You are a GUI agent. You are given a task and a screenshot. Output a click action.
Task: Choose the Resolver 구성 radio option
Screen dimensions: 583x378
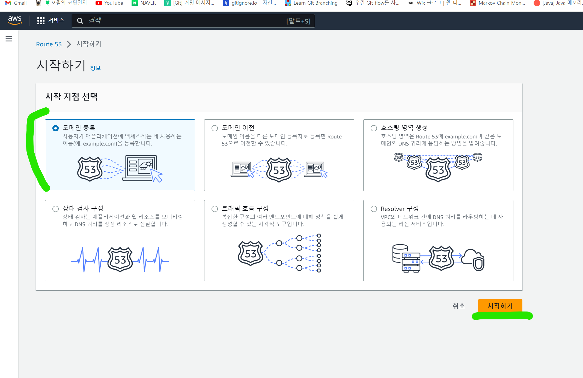tap(374, 209)
